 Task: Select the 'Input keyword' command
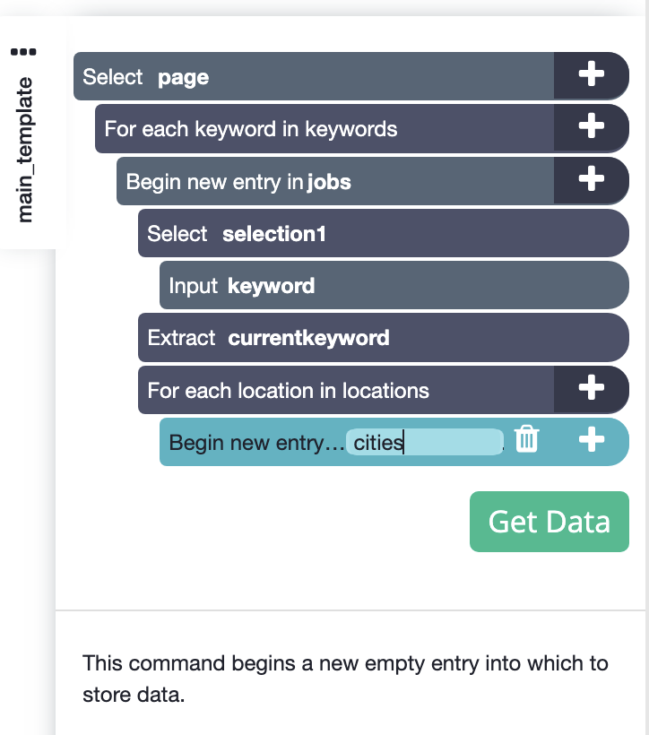tap(394, 285)
